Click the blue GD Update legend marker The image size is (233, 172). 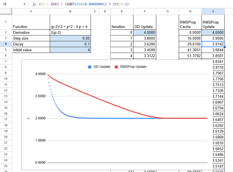pos(90,67)
